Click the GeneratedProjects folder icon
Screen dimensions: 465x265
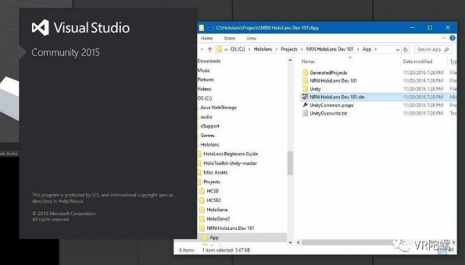coord(305,72)
